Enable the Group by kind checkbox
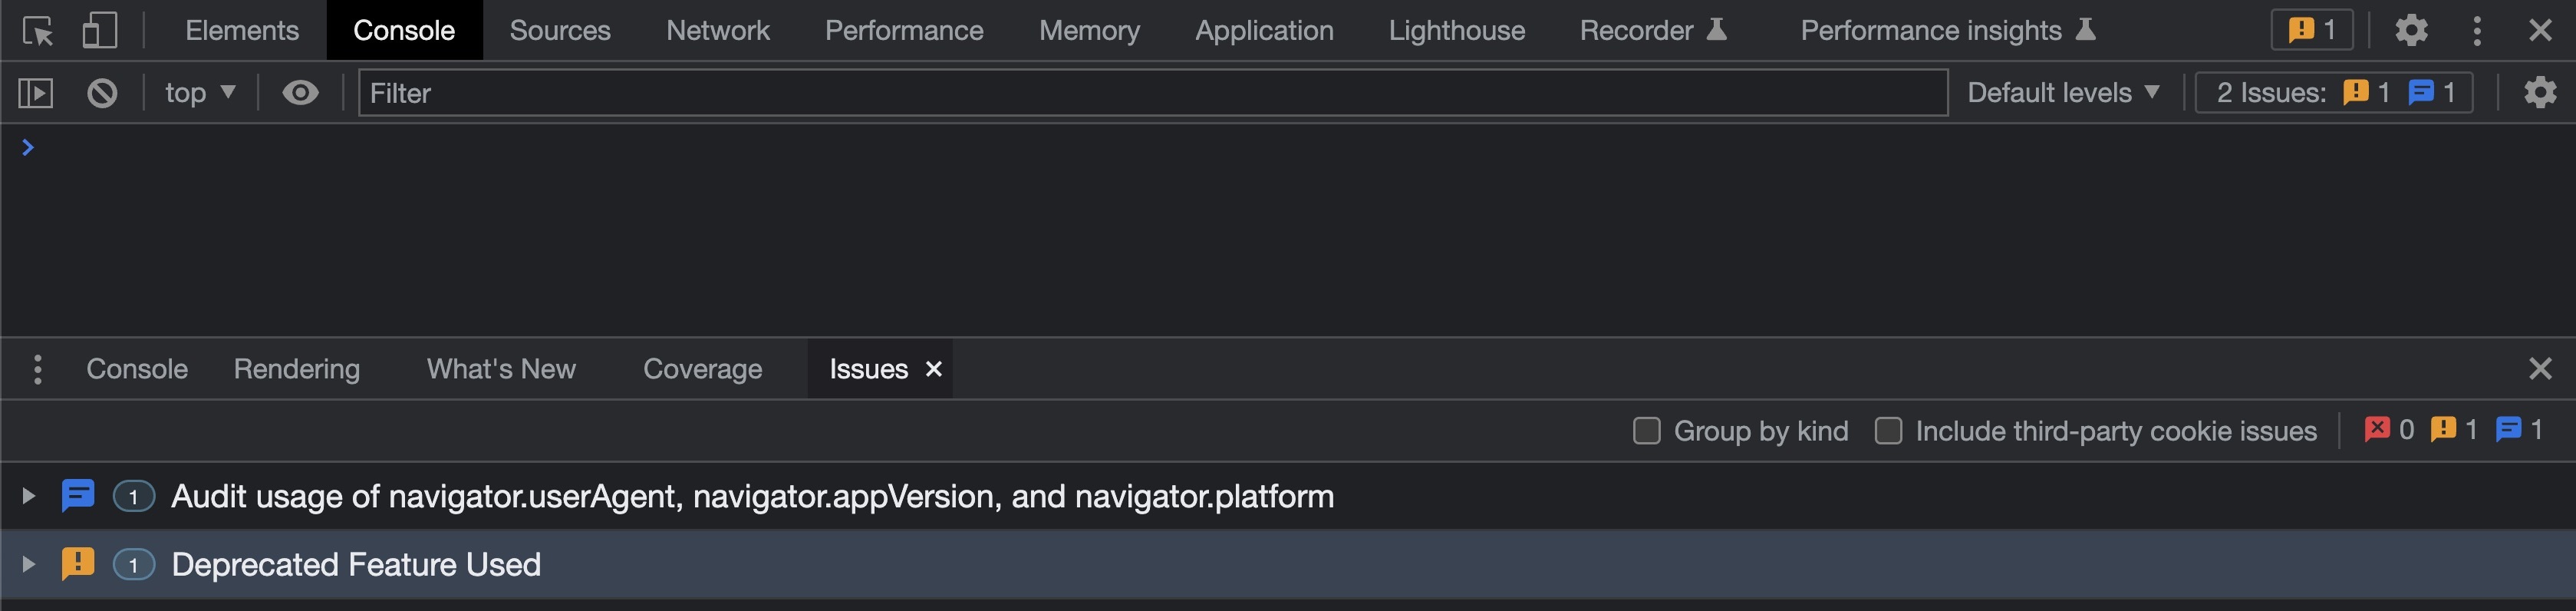2576x611 pixels. [1646, 431]
